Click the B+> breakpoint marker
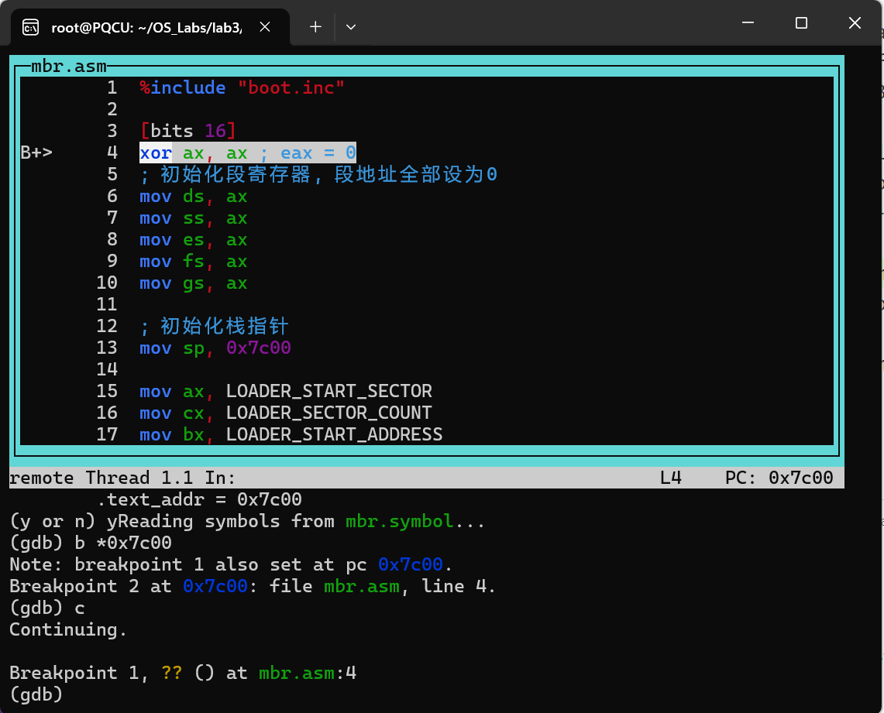 coord(36,153)
